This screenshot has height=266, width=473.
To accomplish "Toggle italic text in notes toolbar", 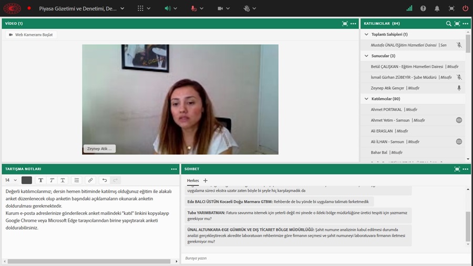I will pyautogui.click(x=52, y=180).
